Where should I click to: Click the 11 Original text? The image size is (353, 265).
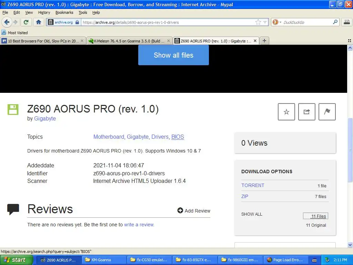(316, 225)
